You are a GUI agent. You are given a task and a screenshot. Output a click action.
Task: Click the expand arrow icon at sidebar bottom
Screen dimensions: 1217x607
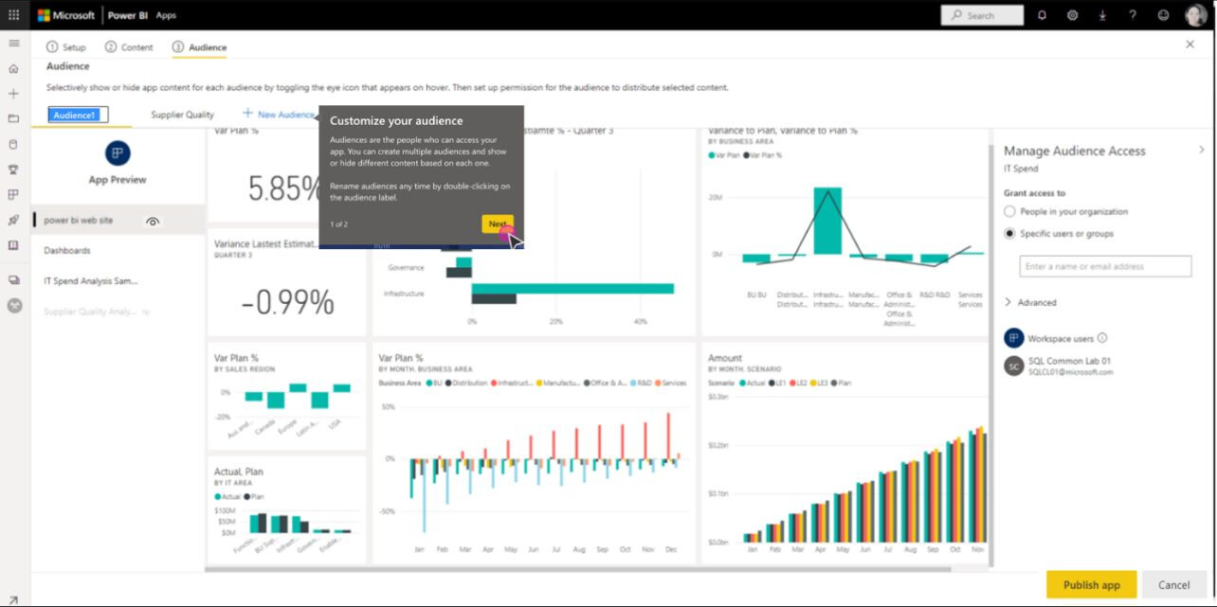click(x=13, y=599)
